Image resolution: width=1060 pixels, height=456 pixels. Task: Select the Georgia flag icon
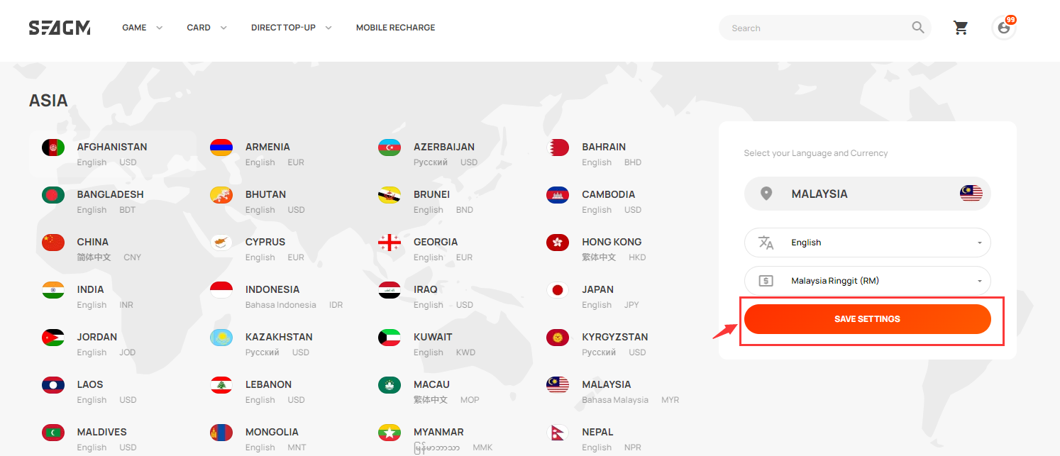click(x=390, y=243)
